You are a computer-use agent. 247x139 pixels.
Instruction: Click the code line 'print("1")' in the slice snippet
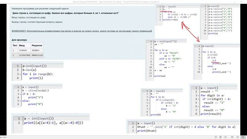pyautogui.click(x=36, y=97)
